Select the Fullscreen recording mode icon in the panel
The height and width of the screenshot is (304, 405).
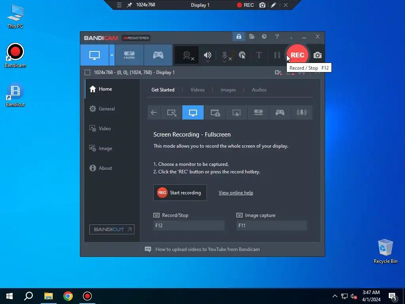coord(193,112)
